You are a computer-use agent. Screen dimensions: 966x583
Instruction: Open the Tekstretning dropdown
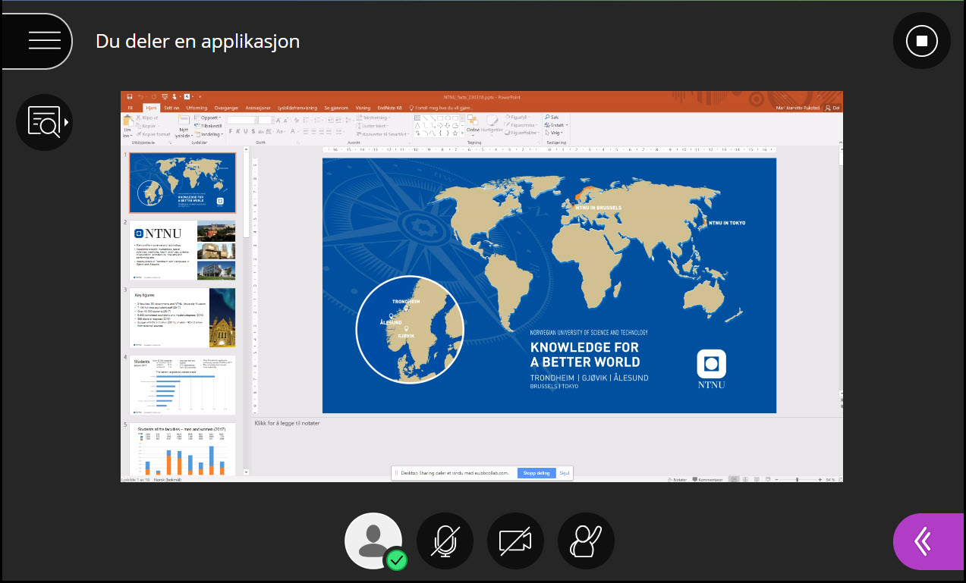point(373,118)
